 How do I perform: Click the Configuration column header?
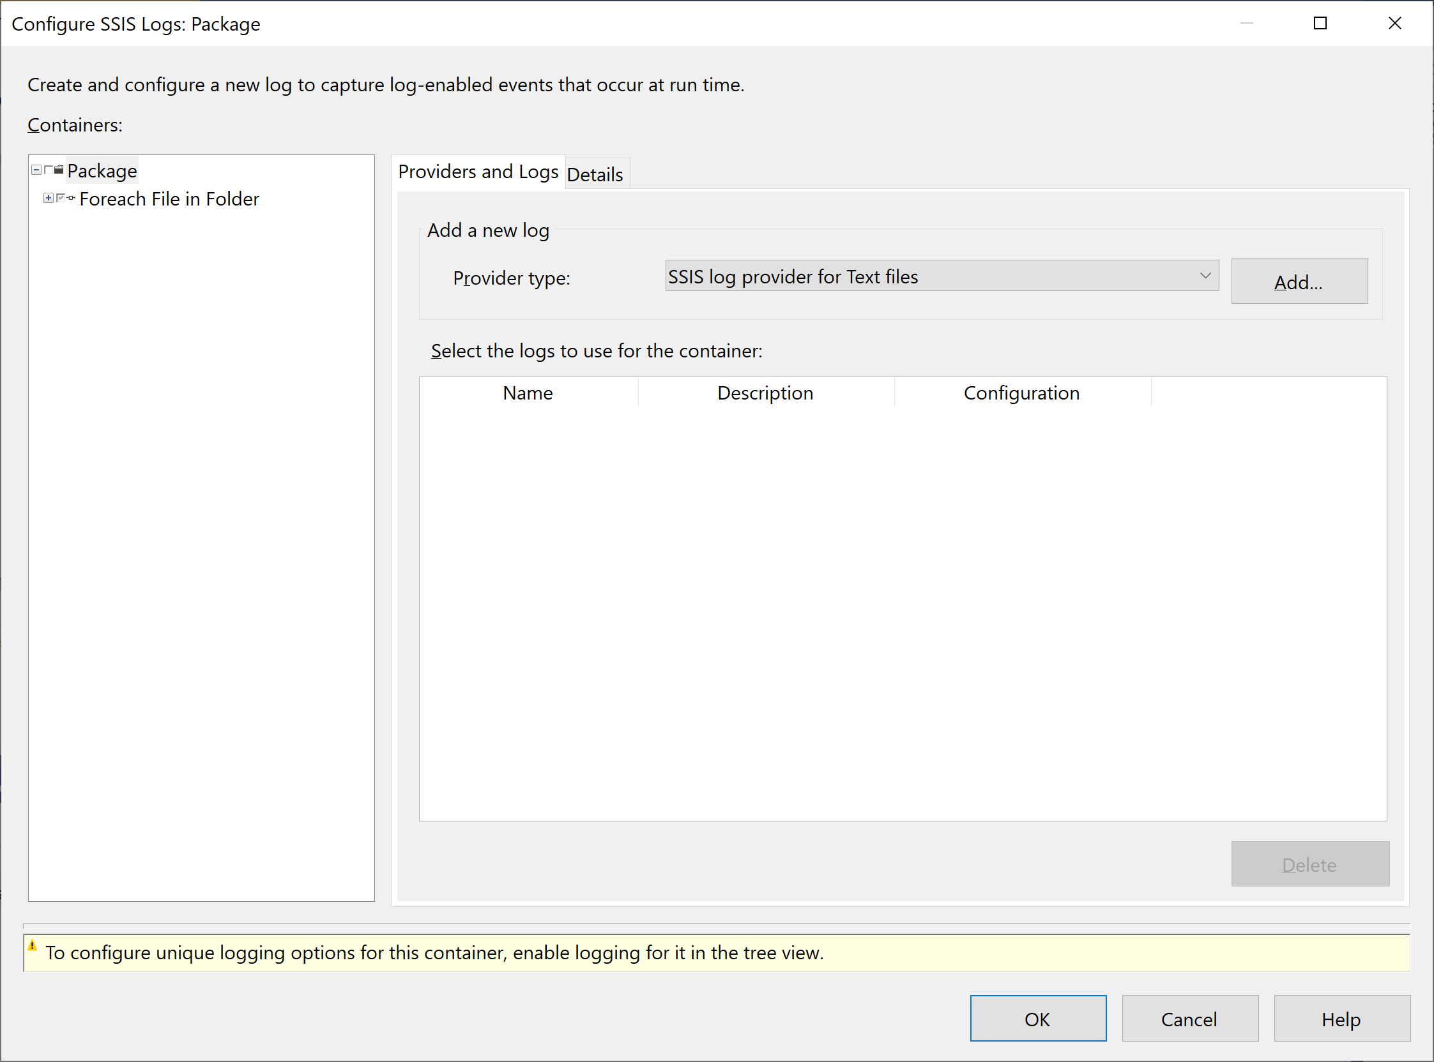pos(1021,393)
